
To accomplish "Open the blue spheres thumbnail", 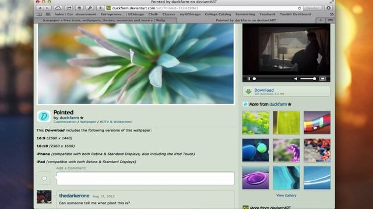I will 256,150.
